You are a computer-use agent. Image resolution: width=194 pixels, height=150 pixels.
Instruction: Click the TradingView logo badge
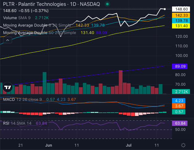[x=7, y=87]
